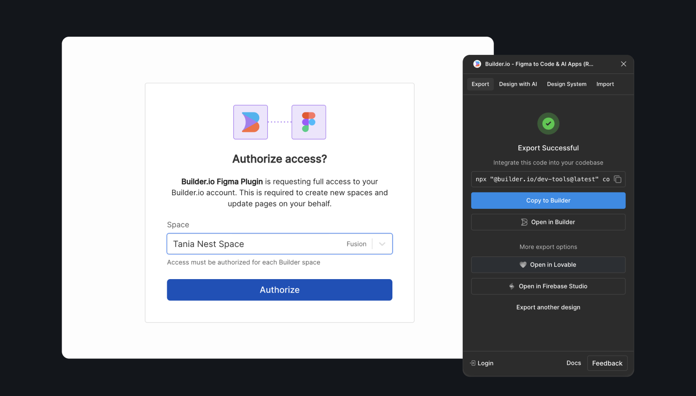Click the Feedback button
Image resolution: width=696 pixels, height=396 pixels.
[x=607, y=363]
